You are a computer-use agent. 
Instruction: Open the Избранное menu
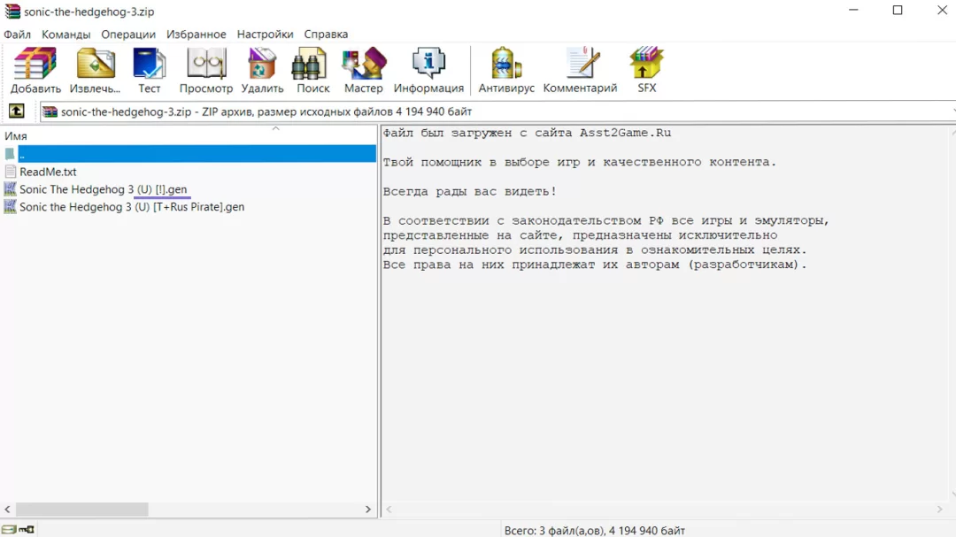pos(196,35)
